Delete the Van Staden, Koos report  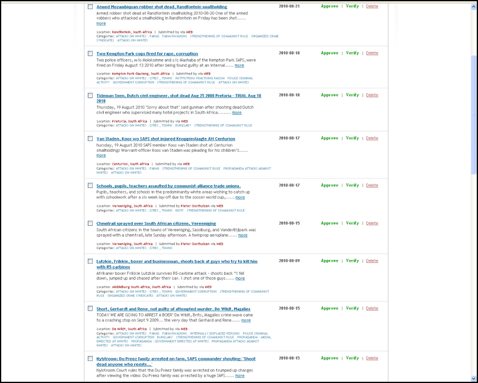click(x=372, y=138)
